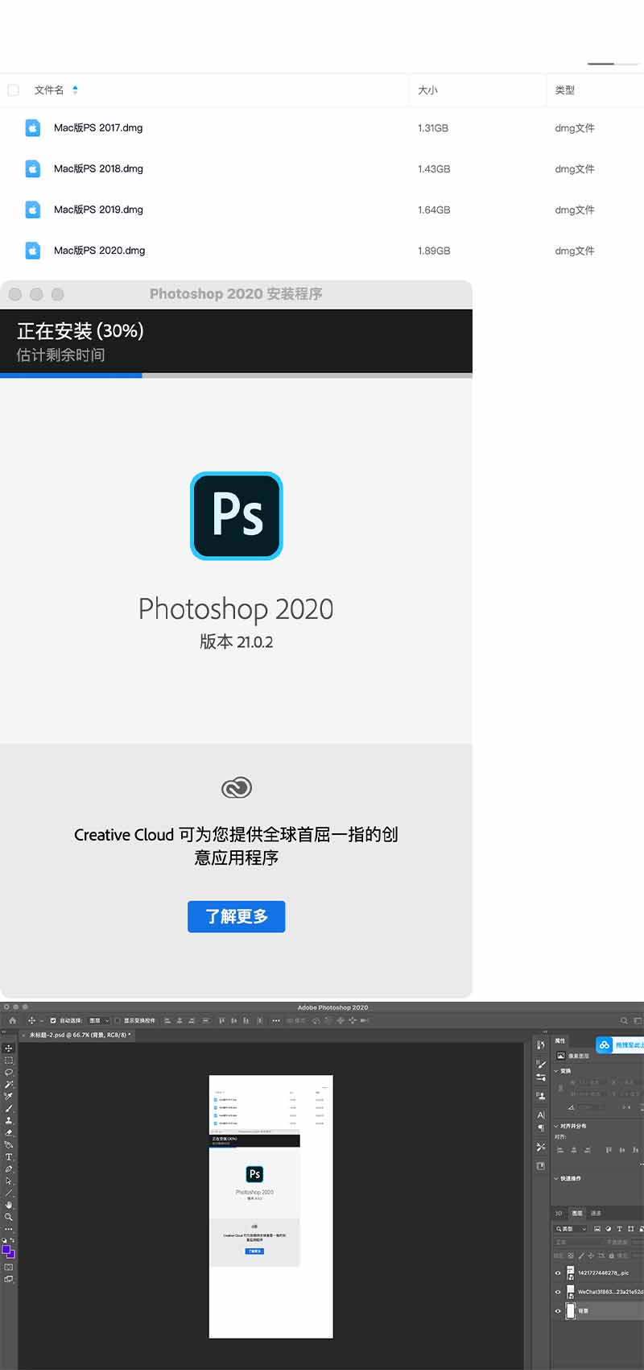644x1370 pixels.
Task: Collapse the 快速操作 section
Action: coord(556,1178)
